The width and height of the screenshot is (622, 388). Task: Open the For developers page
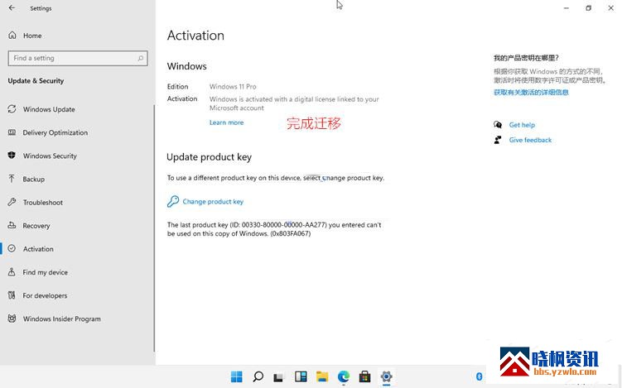[x=45, y=295]
